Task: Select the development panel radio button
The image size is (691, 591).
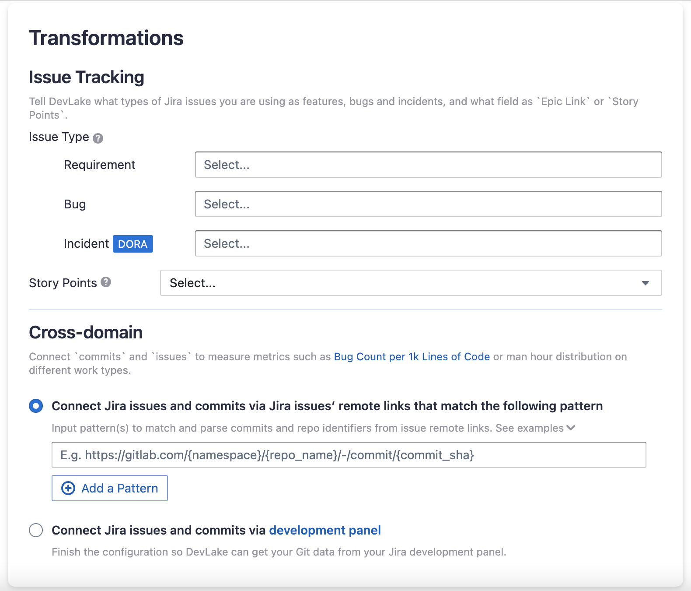Action: 36,530
